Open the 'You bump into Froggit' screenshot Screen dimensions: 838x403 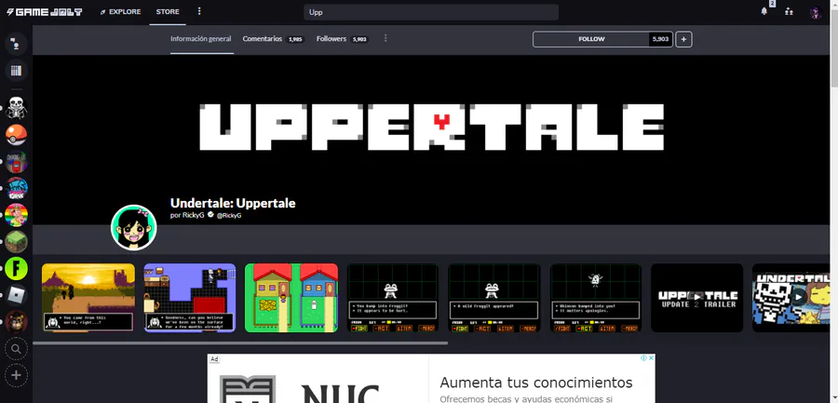click(393, 298)
